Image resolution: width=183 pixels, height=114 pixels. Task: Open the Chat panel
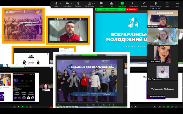click(x=101, y=5)
